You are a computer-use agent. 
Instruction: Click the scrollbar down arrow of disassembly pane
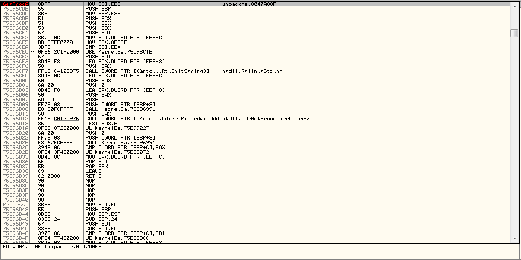[514, 239]
